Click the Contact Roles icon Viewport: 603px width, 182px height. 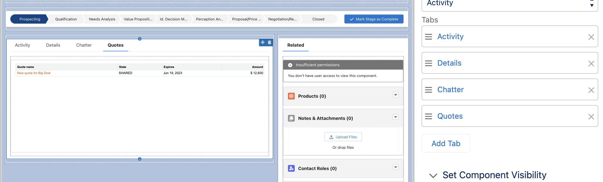click(x=291, y=168)
